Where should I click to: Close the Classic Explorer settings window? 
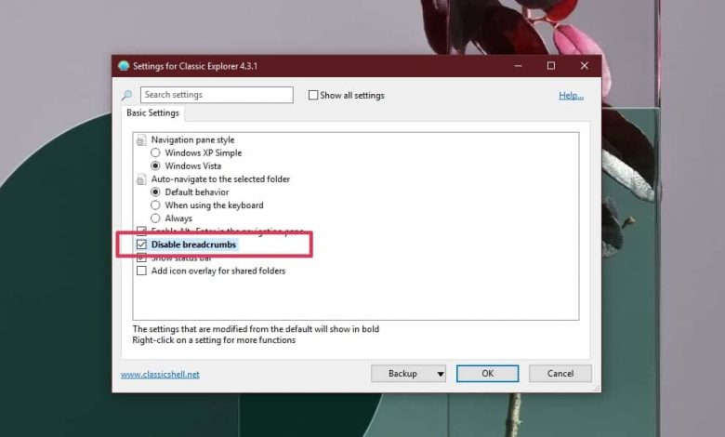click(585, 66)
